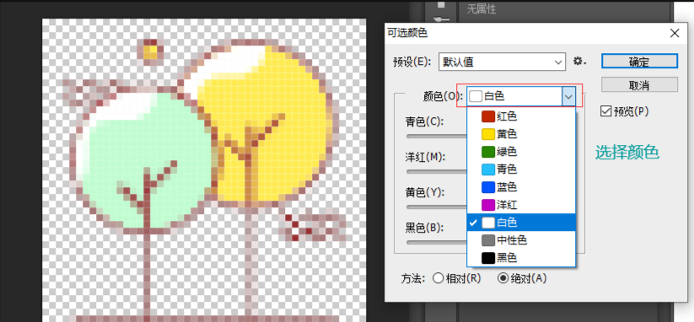Choose 洋红 from the color list
The height and width of the screenshot is (322, 694).
[x=521, y=204]
